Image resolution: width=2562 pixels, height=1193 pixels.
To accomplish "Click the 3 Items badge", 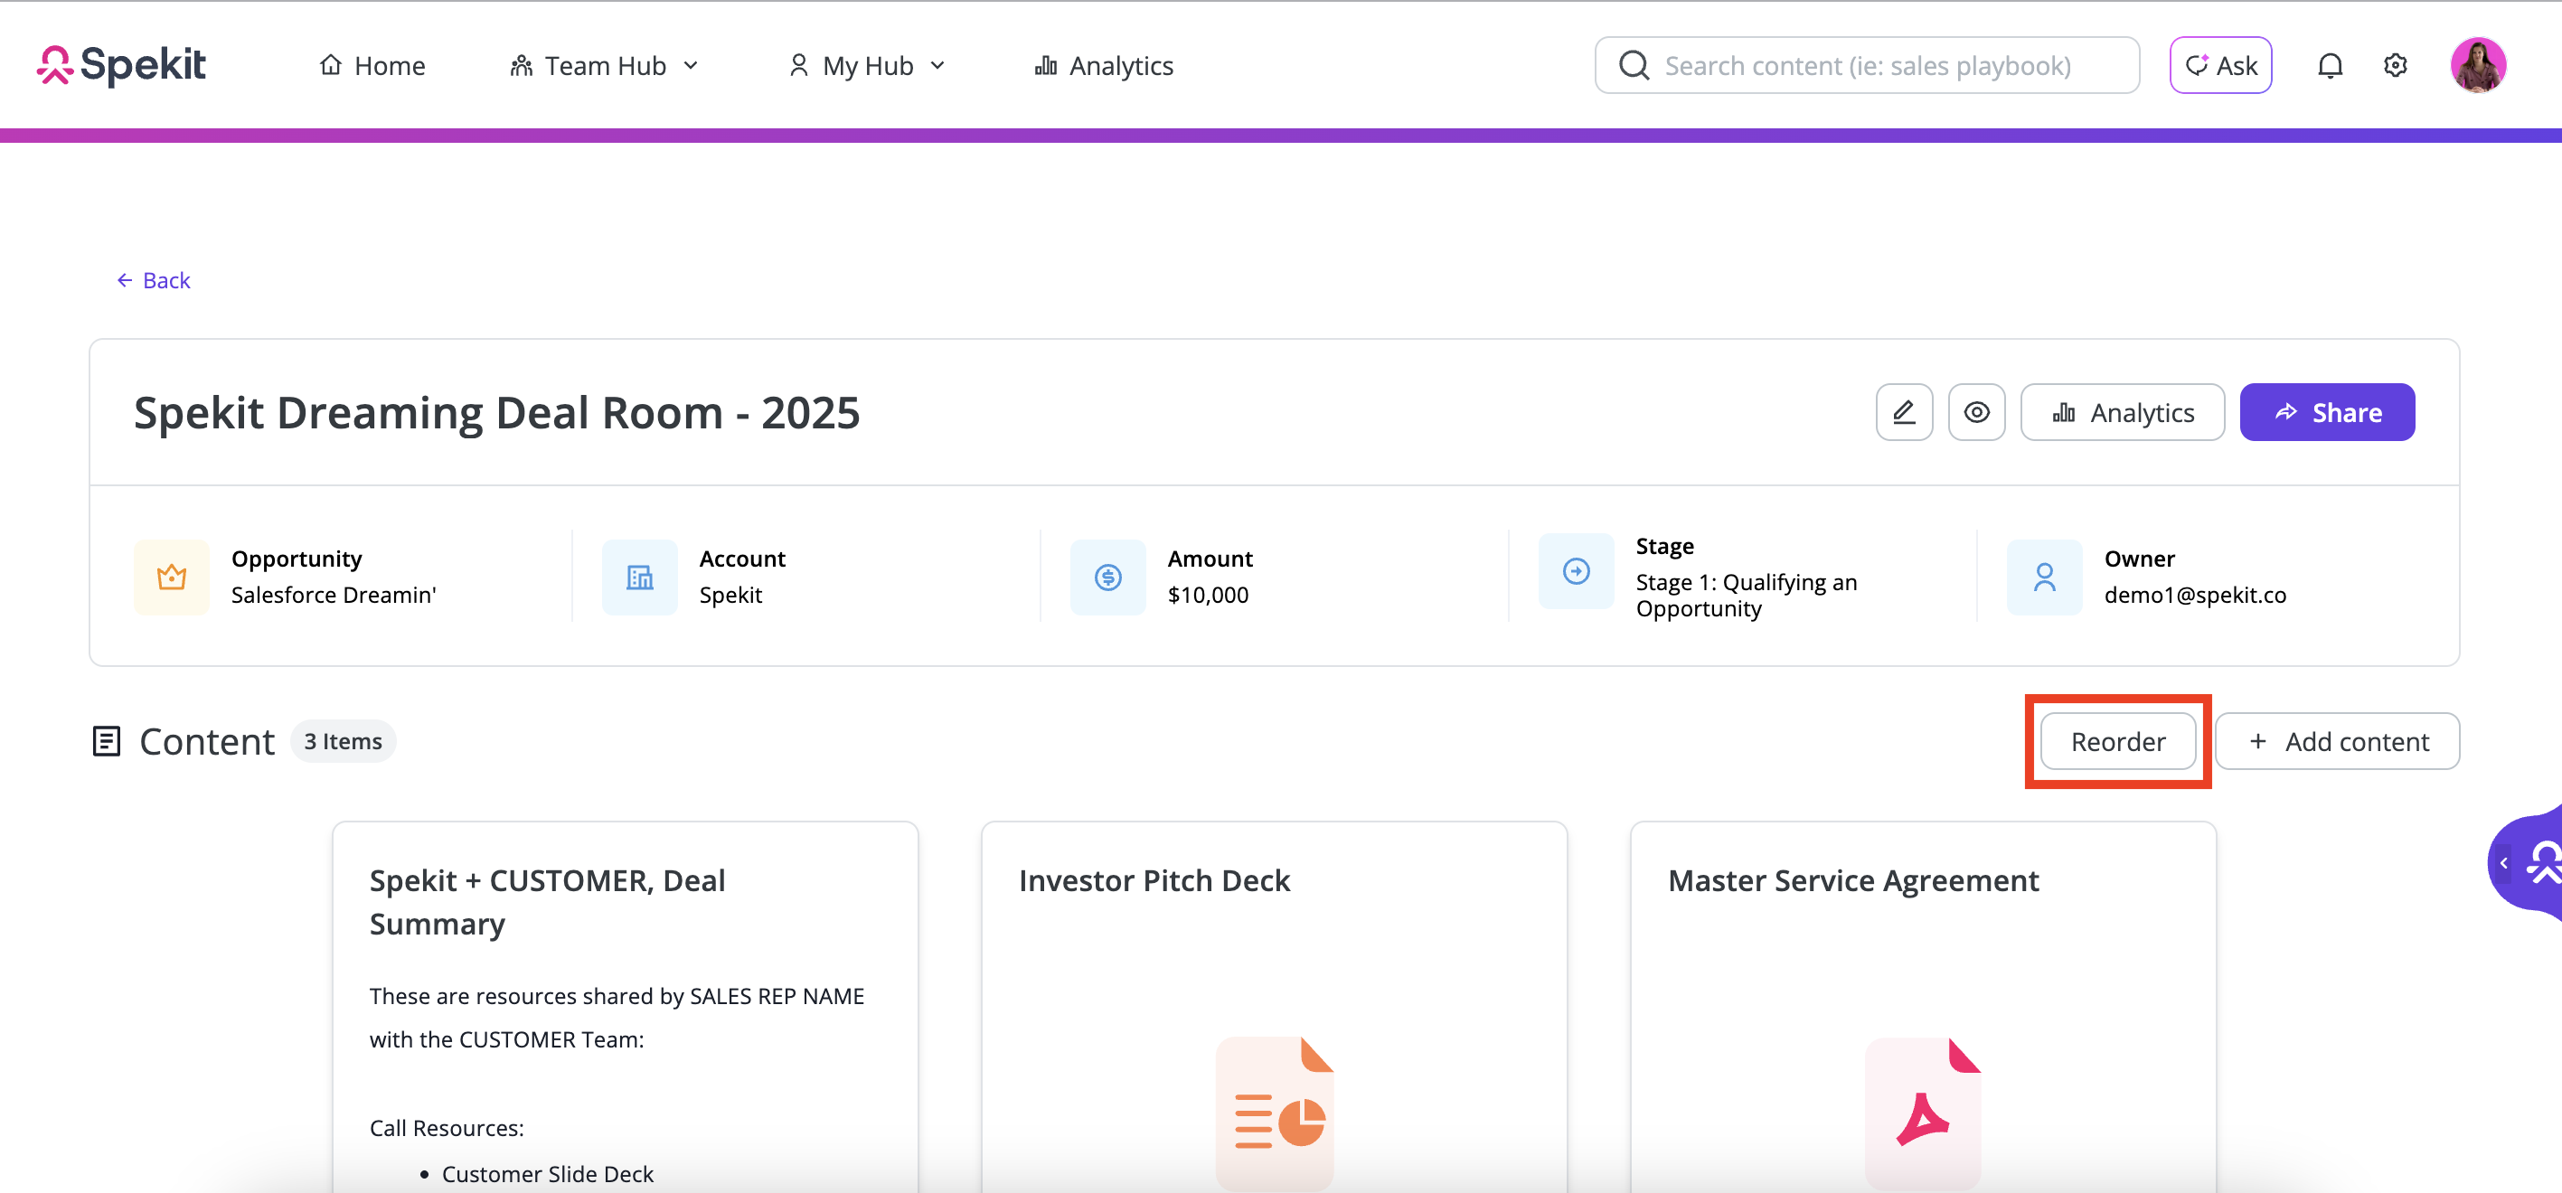I will 342,742.
